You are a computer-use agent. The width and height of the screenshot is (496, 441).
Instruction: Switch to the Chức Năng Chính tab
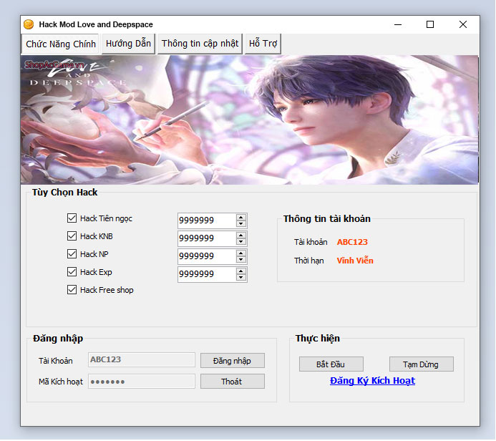tap(61, 44)
